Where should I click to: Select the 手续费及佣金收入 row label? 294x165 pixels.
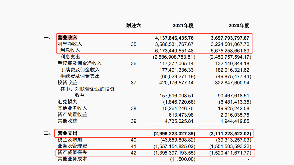click(80, 70)
